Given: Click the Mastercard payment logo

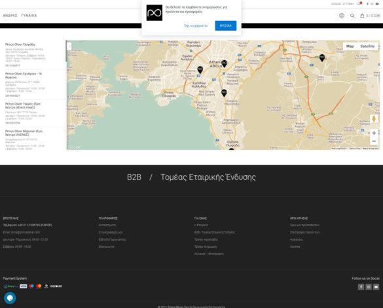Looking at the screenshot, I should click(39, 286).
